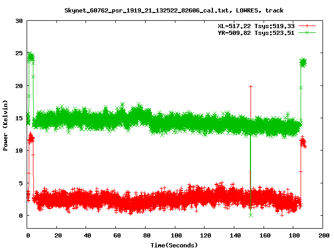Screen dimensions: 334x250
Task: Click the green YR legend line sample
Action: pyautogui.click(x=307, y=32)
